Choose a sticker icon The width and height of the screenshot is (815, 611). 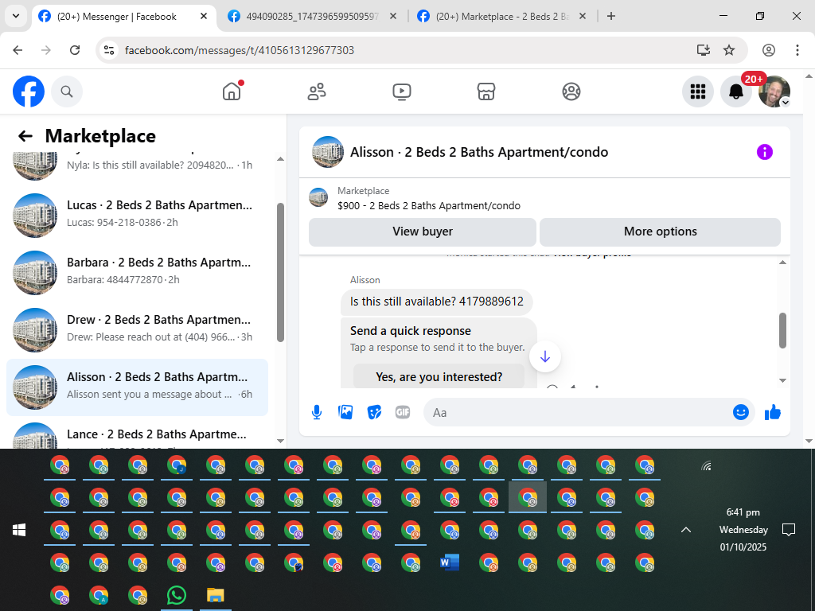tap(374, 413)
